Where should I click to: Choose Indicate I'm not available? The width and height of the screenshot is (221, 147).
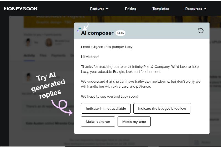(x=106, y=108)
